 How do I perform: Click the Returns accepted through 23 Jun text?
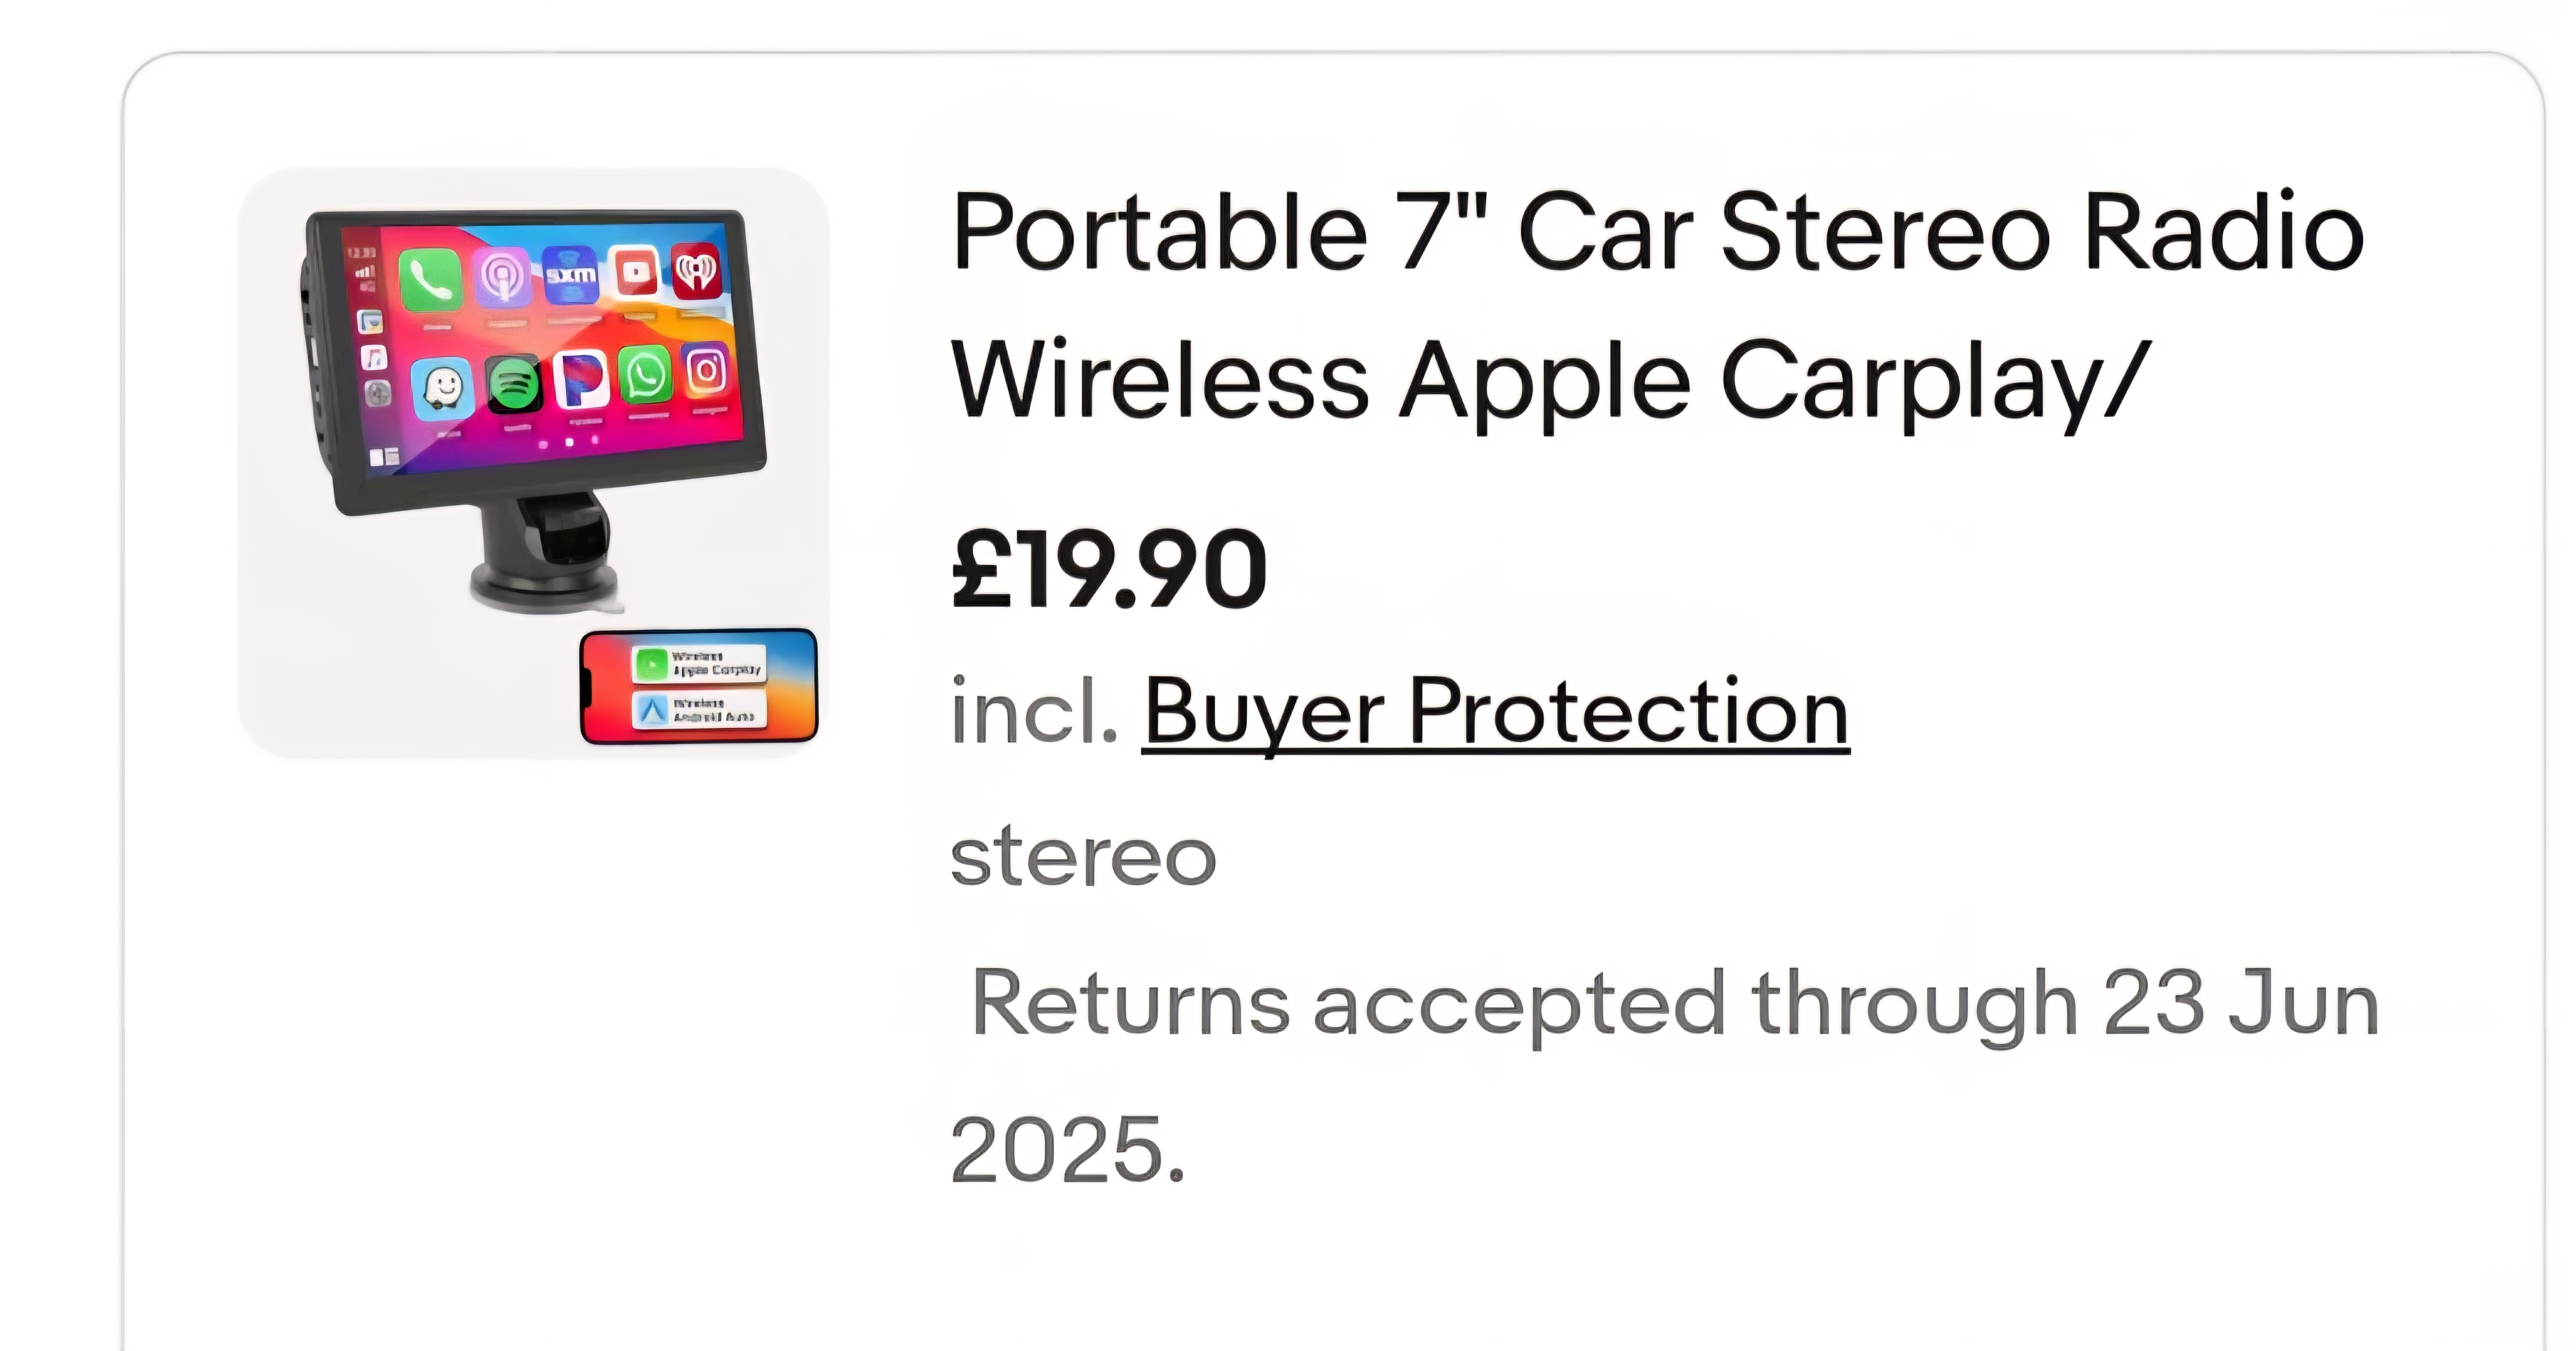(1675, 1004)
